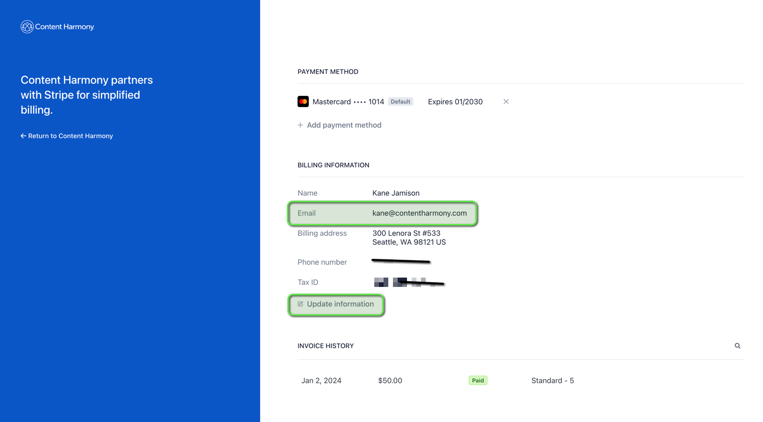This screenshot has height=422, width=763.
Task: Open the invoice history search icon
Action: click(x=737, y=346)
